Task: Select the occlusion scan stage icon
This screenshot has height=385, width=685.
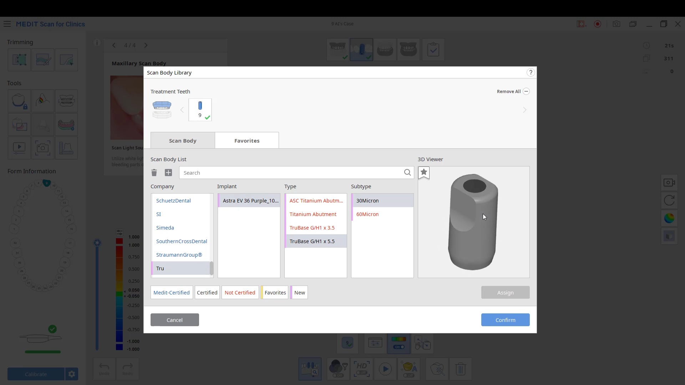Action: click(x=409, y=50)
